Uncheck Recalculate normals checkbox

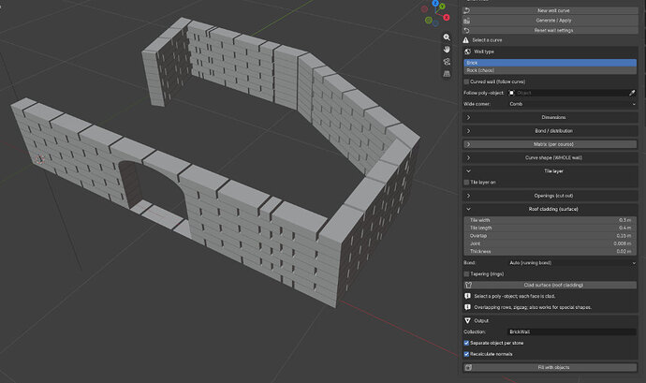pyautogui.click(x=466, y=354)
